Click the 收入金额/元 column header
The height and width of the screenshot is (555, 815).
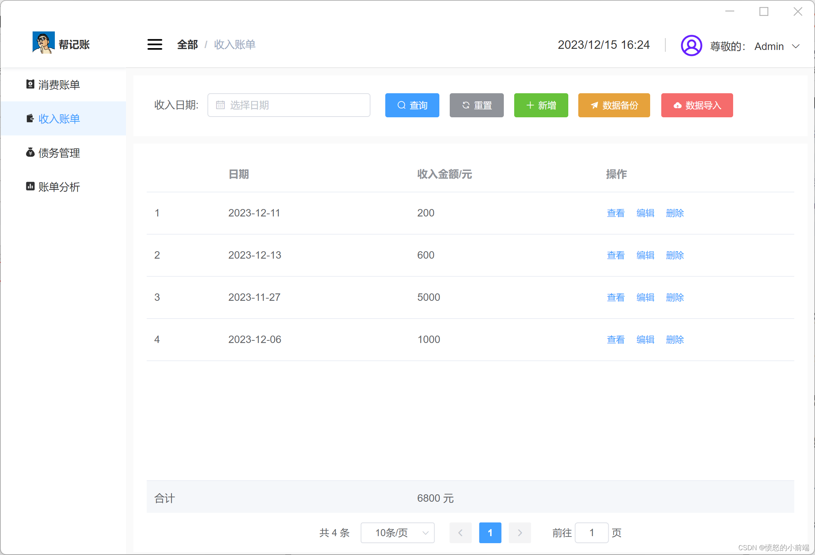[x=445, y=174]
